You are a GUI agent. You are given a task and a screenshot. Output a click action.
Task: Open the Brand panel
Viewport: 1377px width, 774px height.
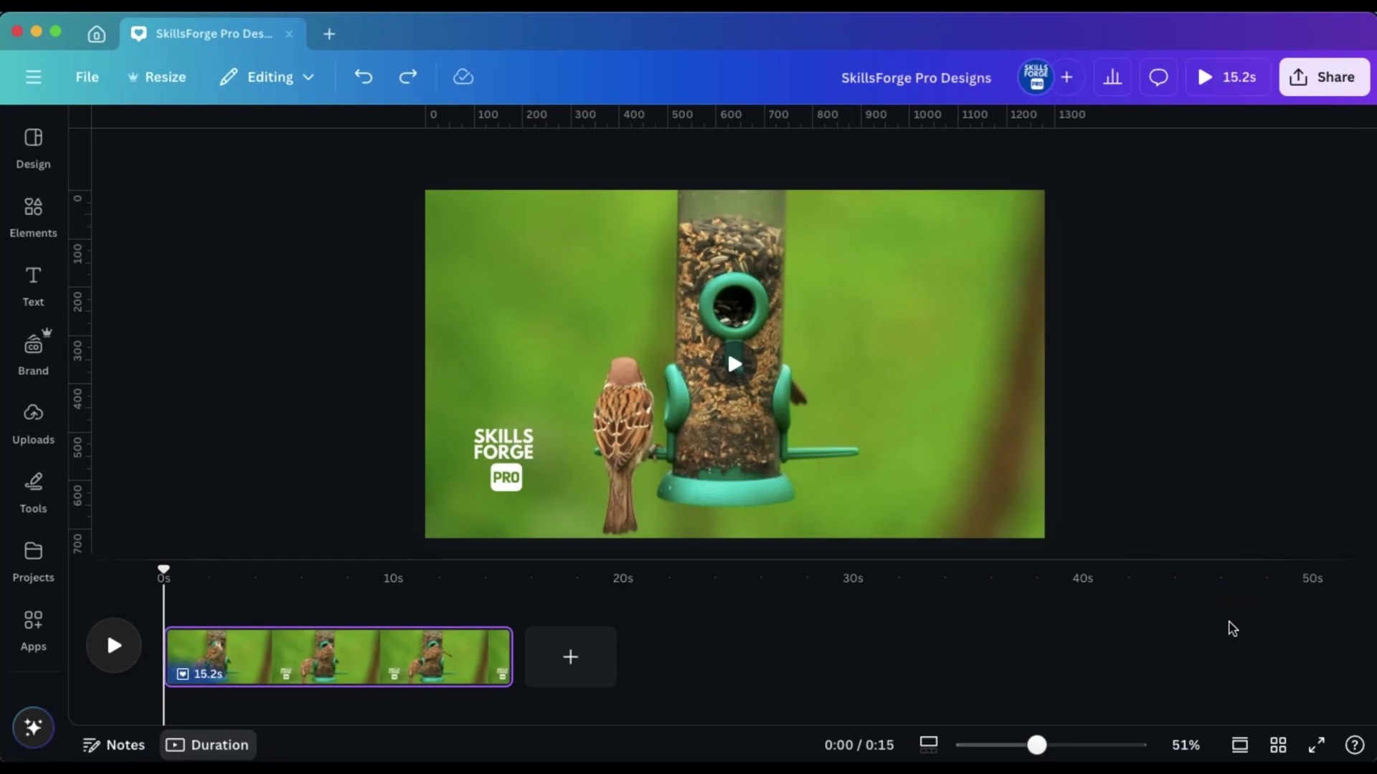(33, 353)
